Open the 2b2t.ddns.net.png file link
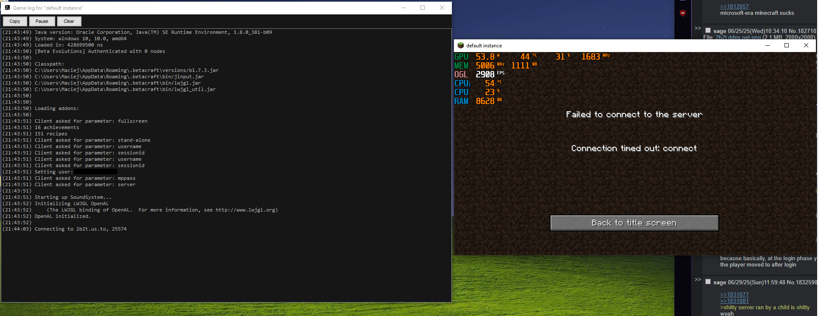Screen dimensions: 818x316 [x=738, y=37]
